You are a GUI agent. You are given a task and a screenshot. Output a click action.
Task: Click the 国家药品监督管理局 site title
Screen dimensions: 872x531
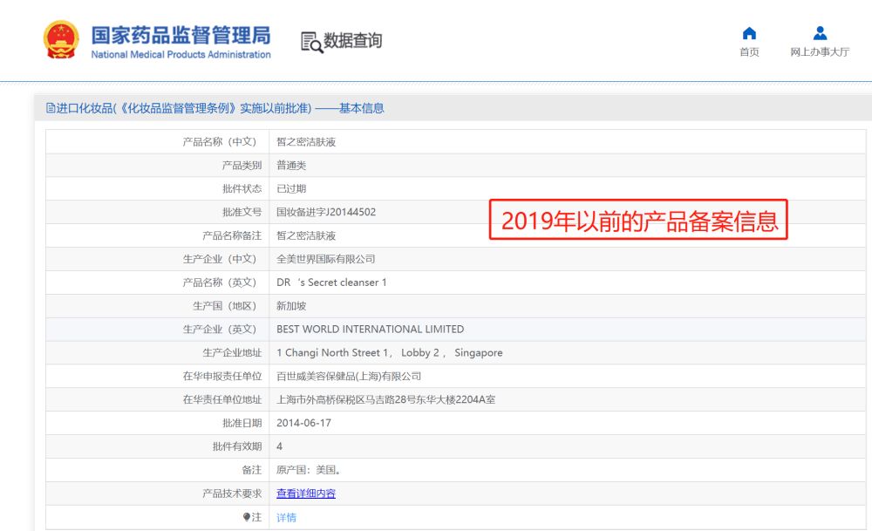(x=181, y=35)
